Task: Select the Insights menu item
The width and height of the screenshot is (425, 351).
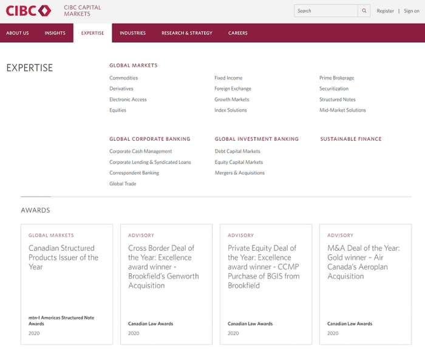Action: (55, 33)
